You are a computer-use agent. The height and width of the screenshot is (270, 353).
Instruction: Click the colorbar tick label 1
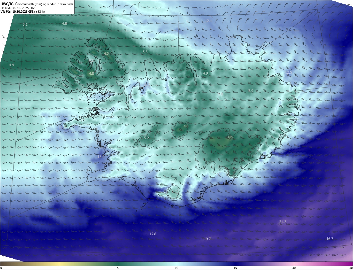59,268
